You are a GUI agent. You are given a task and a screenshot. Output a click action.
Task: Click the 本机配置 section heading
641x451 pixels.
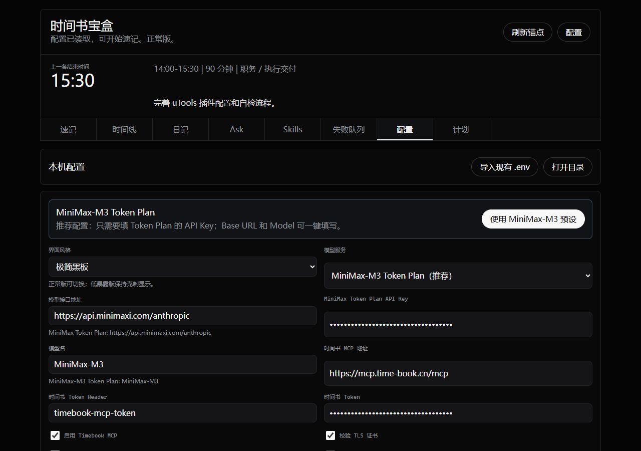[x=67, y=167]
